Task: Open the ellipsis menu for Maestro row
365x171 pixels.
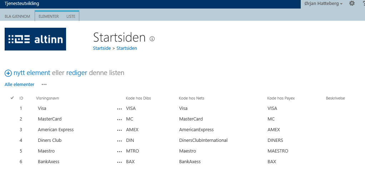Action: click(x=119, y=151)
